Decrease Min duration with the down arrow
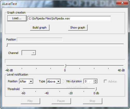 coord(96,82)
